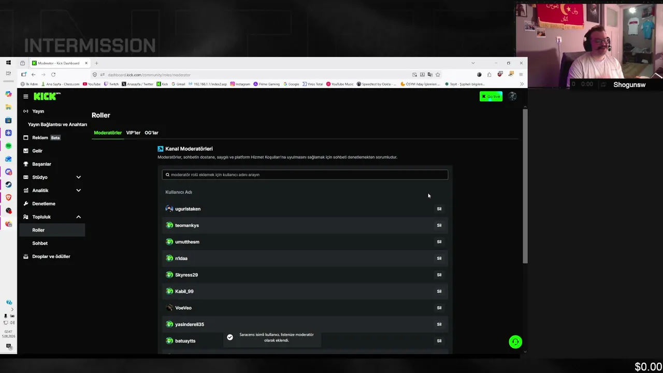The width and height of the screenshot is (663, 373).
Task: Expand the Stüdyo submenu chevron
Action: click(79, 177)
